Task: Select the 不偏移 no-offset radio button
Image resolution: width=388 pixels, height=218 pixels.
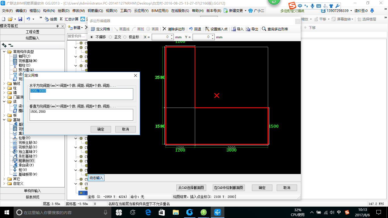Action: [91, 37]
